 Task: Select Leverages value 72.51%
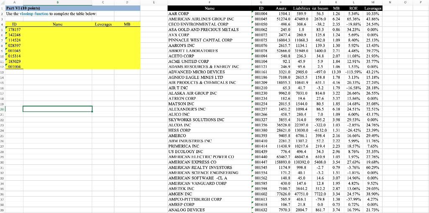click(x=372, y=109)
